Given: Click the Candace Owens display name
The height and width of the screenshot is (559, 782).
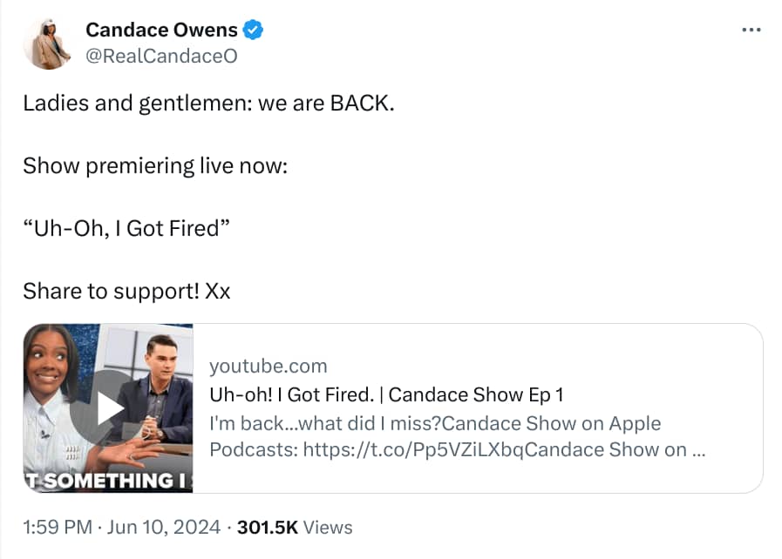Looking at the screenshot, I should point(161,30).
